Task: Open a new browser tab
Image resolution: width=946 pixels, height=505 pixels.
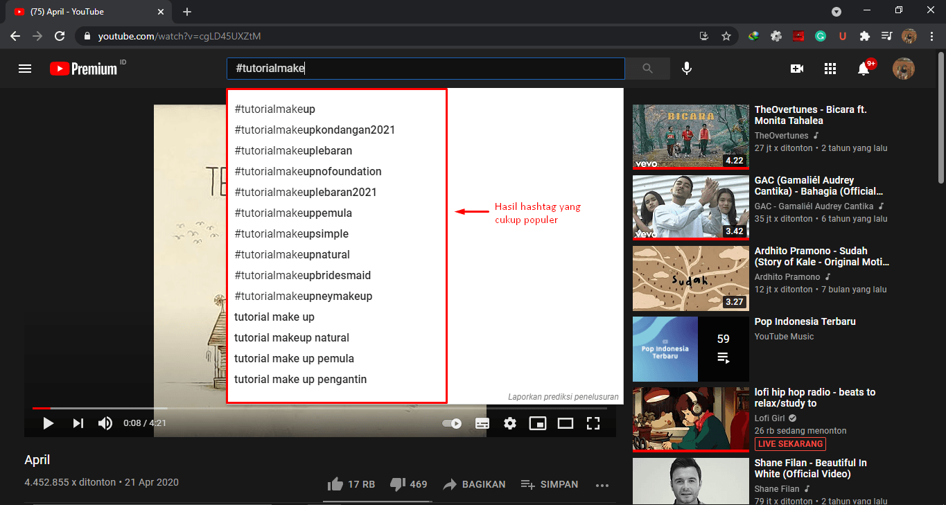Action: pyautogui.click(x=187, y=12)
